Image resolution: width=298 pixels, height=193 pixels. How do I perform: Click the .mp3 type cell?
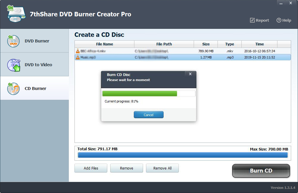[x=230, y=57]
